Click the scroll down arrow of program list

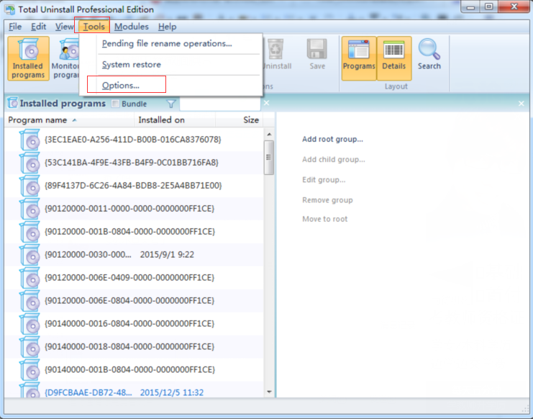269,392
